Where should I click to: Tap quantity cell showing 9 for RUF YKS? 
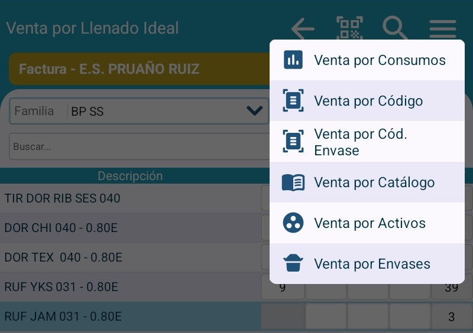(x=283, y=288)
